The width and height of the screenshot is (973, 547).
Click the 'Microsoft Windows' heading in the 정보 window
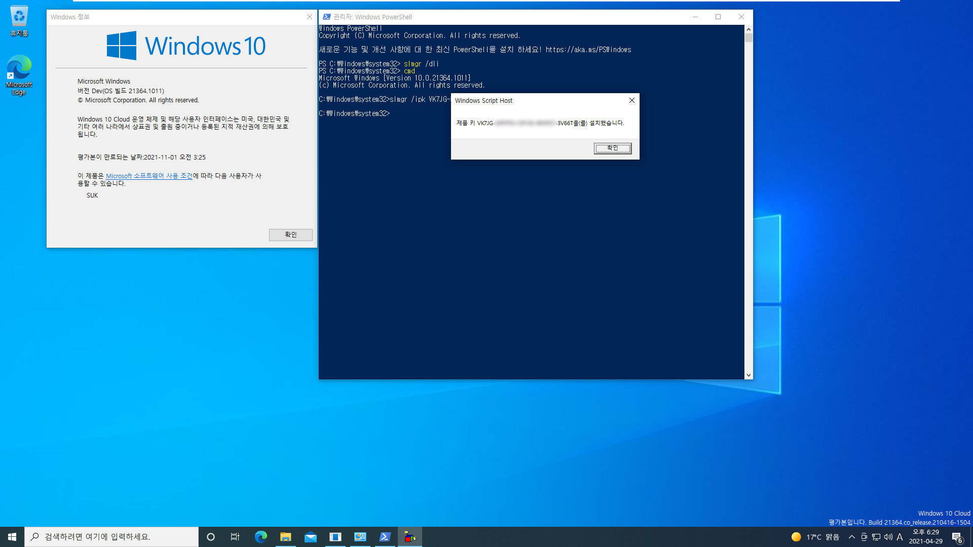(104, 81)
